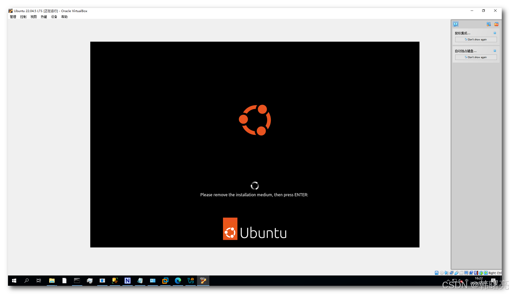The width and height of the screenshot is (510, 294).
Task: Open the video recording status icon
Action: [x=471, y=273]
